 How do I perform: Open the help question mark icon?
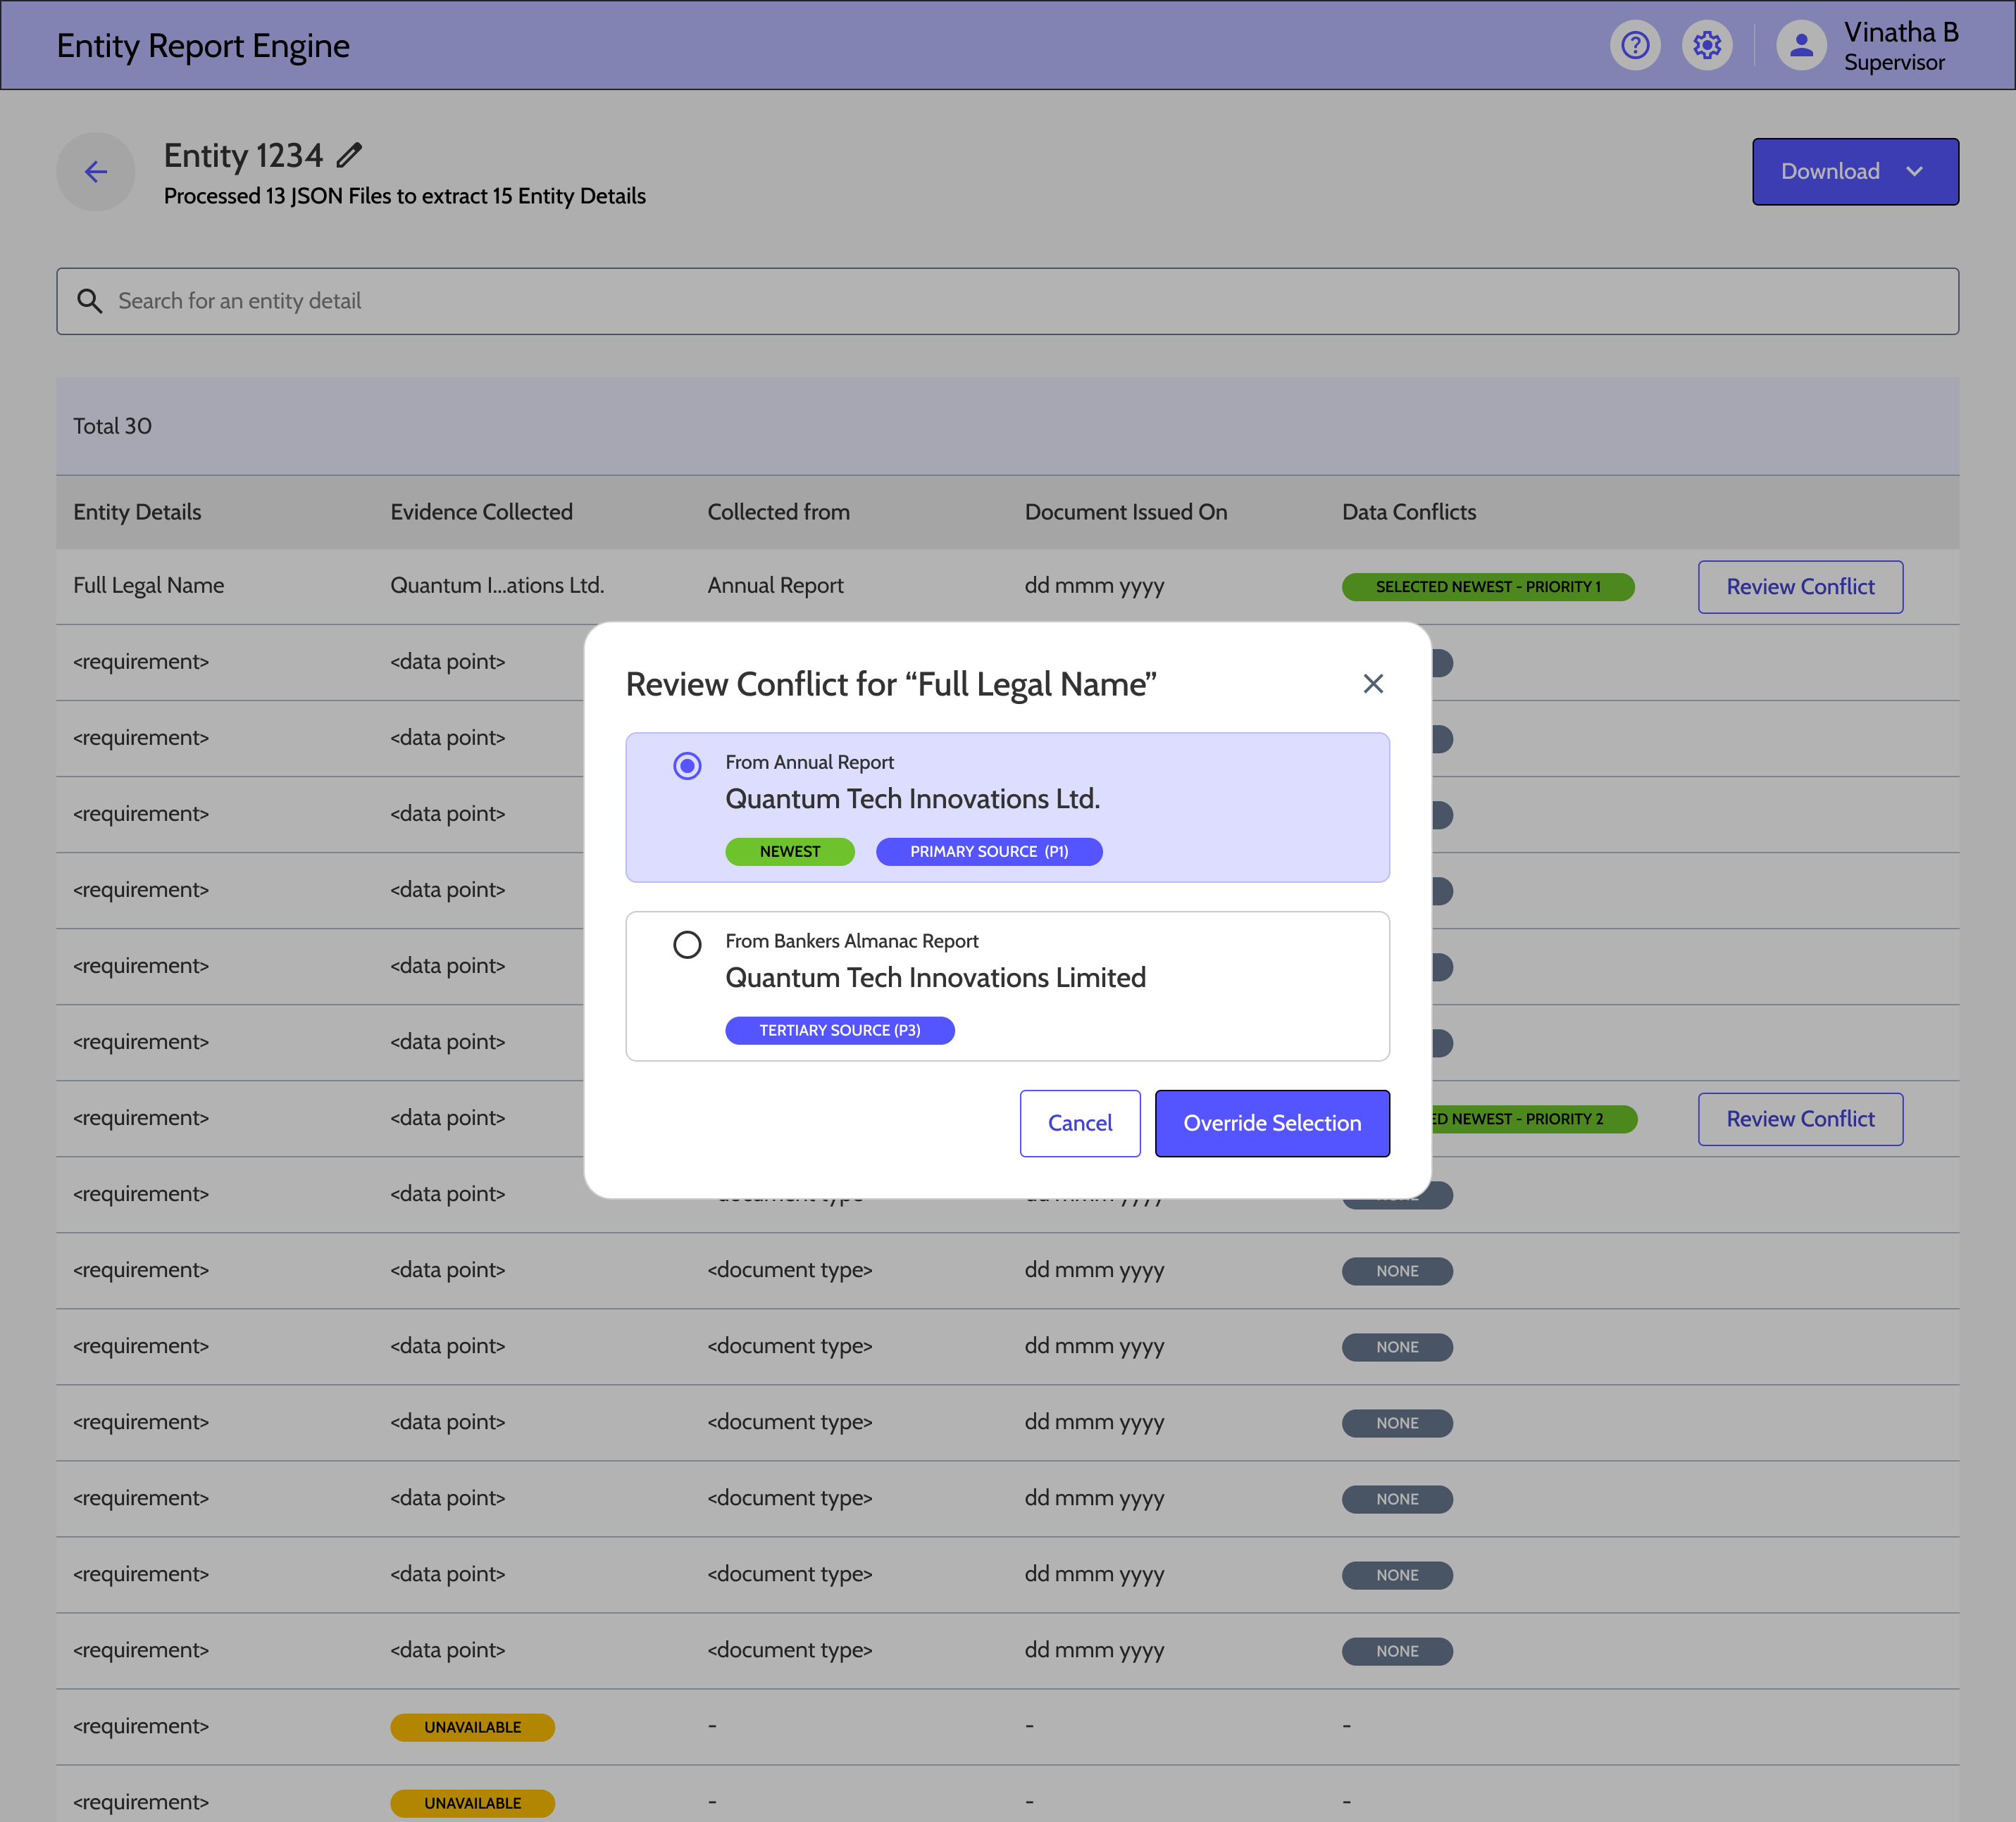click(1634, 46)
